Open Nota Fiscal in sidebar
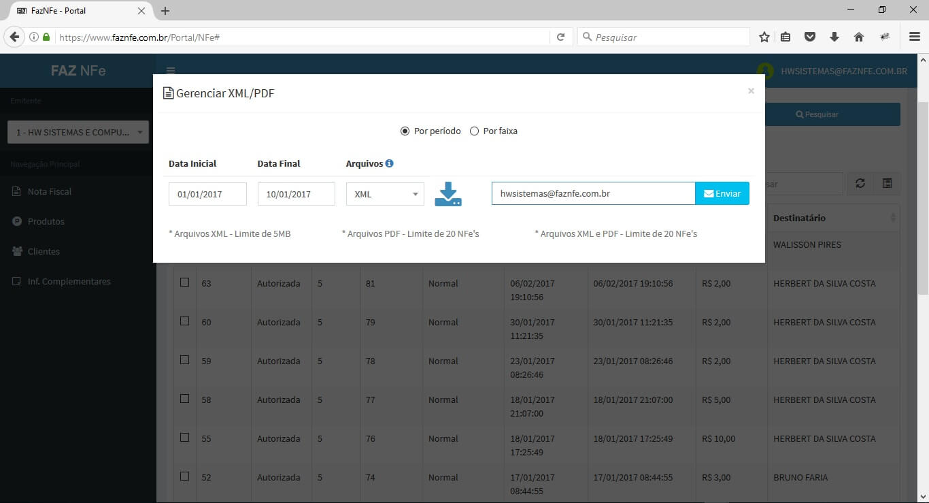Image resolution: width=929 pixels, height=503 pixels. [78, 191]
